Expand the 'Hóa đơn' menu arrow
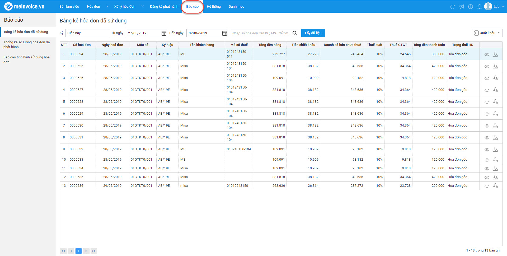Image resolution: width=507 pixels, height=256 pixels. click(x=107, y=6)
